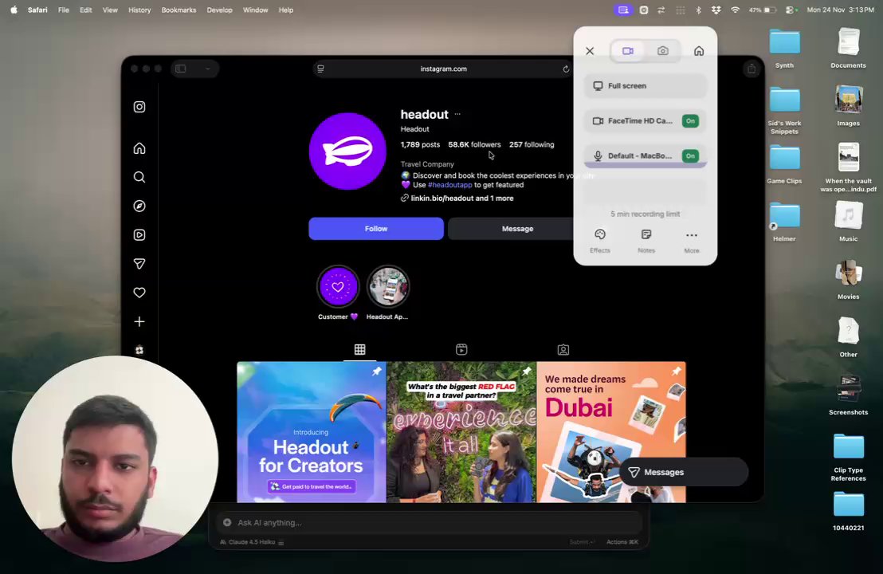Open Headout for Creators post

[x=312, y=432]
